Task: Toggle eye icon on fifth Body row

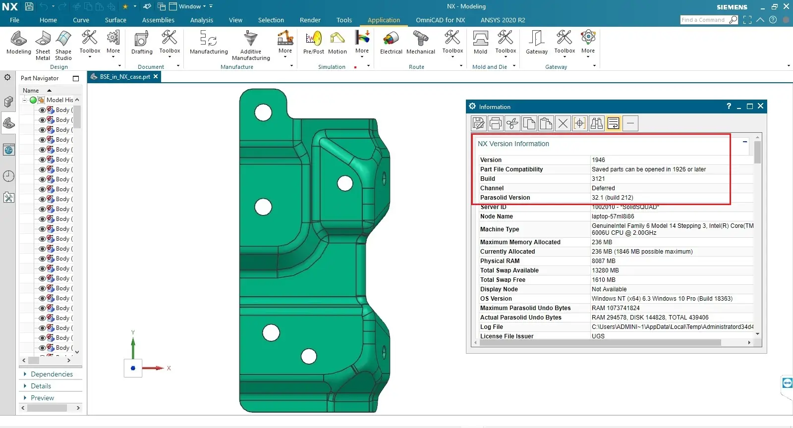Action: point(42,150)
